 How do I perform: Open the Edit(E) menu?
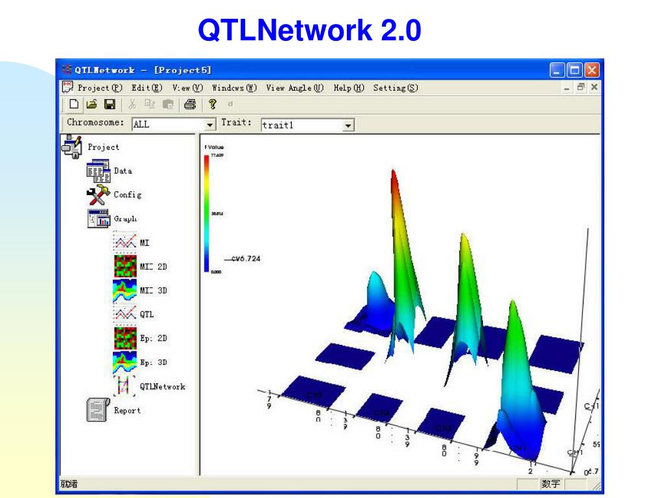pyautogui.click(x=147, y=88)
